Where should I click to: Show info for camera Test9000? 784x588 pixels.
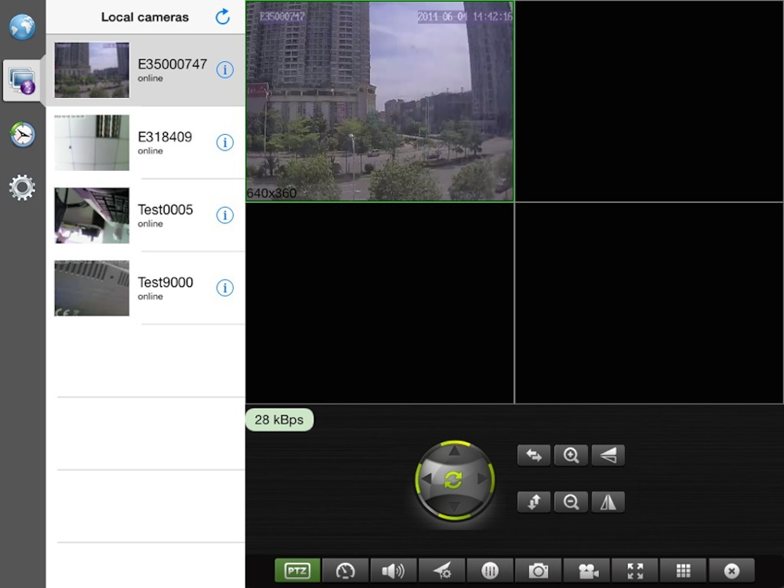tap(225, 288)
